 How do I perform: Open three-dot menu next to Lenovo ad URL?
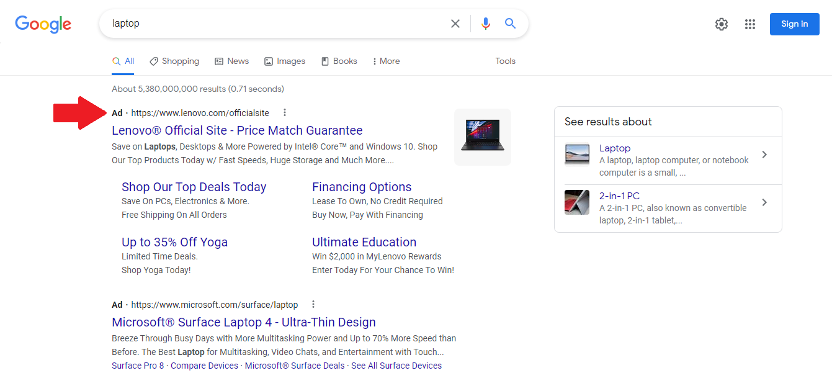coord(285,113)
